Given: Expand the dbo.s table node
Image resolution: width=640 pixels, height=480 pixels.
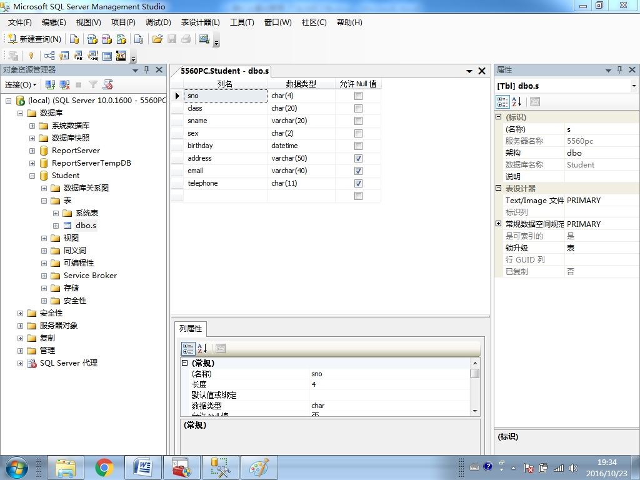Looking at the screenshot, I should point(56,226).
